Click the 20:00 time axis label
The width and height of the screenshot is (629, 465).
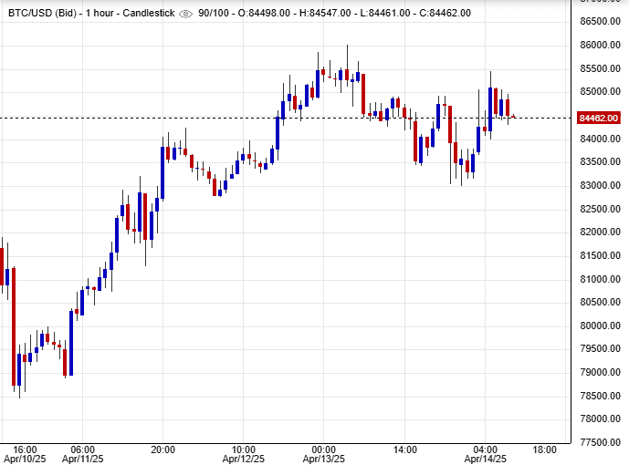(163, 449)
